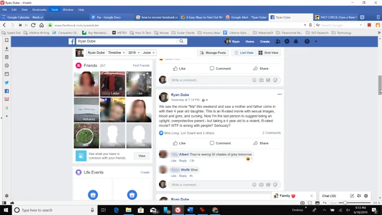Expand the June month dropdown

click(x=149, y=53)
